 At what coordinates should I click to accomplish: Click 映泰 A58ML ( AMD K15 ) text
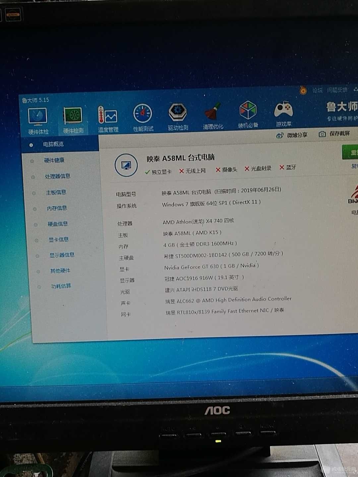[x=192, y=233]
